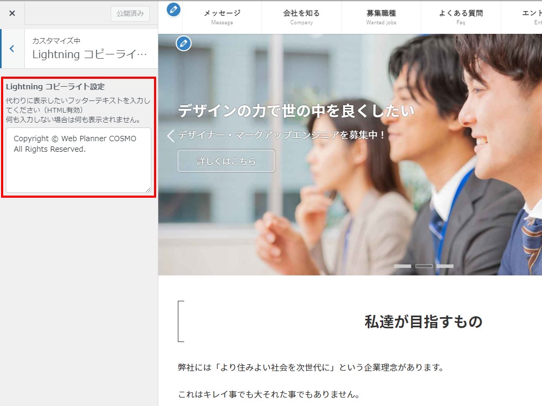The width and height of the screenshot is (542, 406).
Task: Select the third slide indicator bar
Action: [445, 266]
